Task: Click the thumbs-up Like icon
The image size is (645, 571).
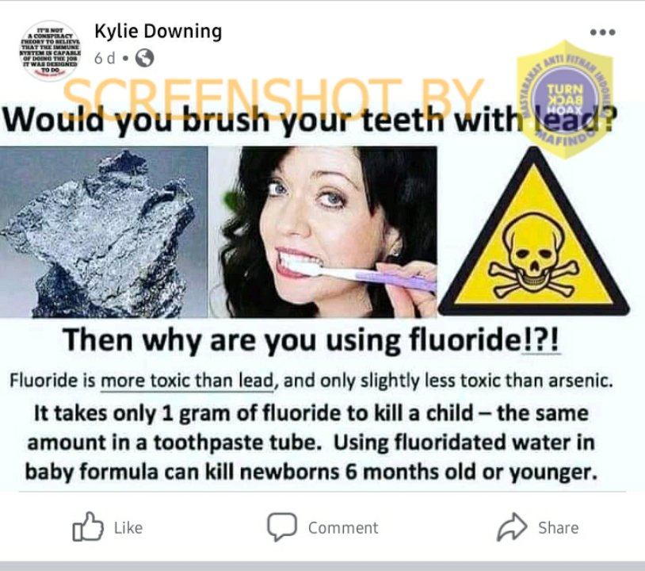Action: pos(88,527)
